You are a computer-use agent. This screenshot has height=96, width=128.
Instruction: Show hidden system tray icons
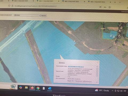coord(113,91)
